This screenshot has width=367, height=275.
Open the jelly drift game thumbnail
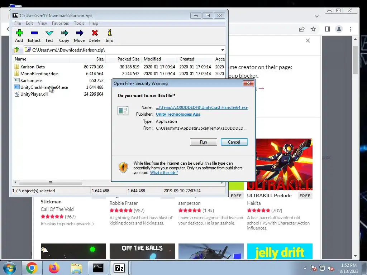tap(280, 251)
